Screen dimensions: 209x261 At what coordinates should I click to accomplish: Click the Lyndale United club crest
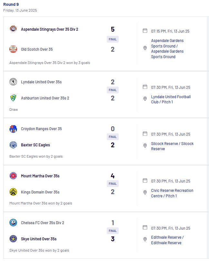click(x=13, y=82)
